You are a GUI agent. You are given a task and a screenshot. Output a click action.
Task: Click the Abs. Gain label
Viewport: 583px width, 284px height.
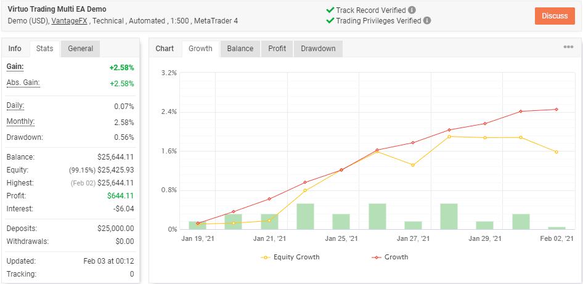(x=22, y=83)
